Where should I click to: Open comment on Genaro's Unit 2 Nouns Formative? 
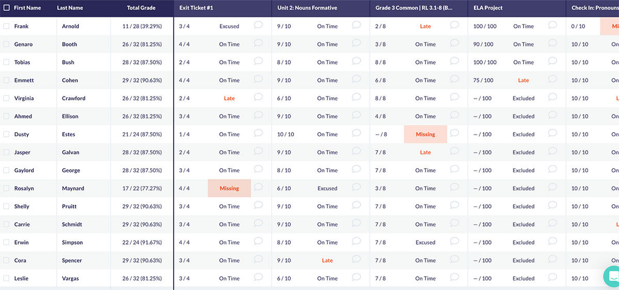coord(356,43)
